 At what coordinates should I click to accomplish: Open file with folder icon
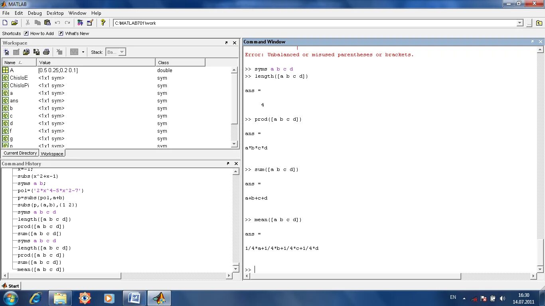tap(14, 23)
